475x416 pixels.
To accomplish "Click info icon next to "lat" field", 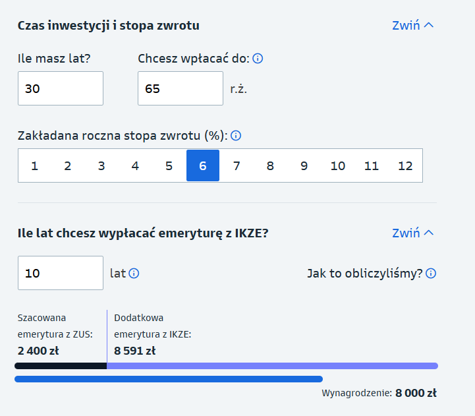I will tap(134, 273).
